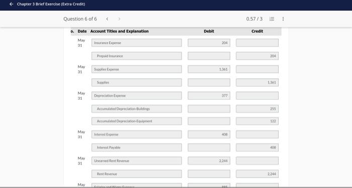Viewport: 352px width, 188px height.
Task: Select the Interest Payable credit field 408
Action: pyautogui.click(x=257, y=147)
